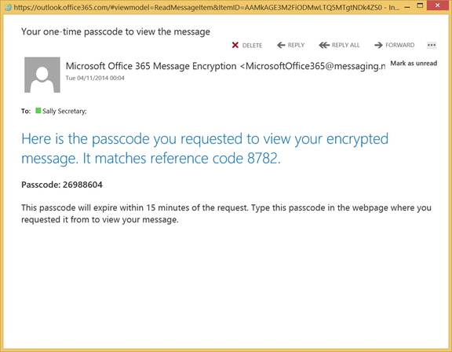Click the right arrow forward icon

point(378,45)
